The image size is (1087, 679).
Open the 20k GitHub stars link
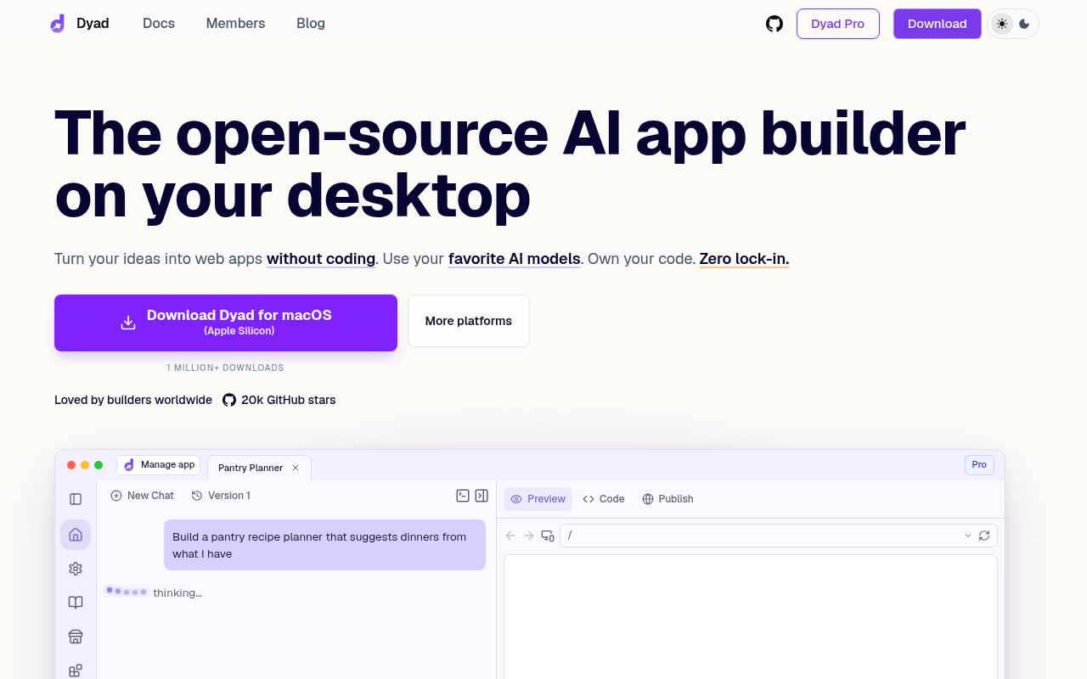[x=279, y=400]
